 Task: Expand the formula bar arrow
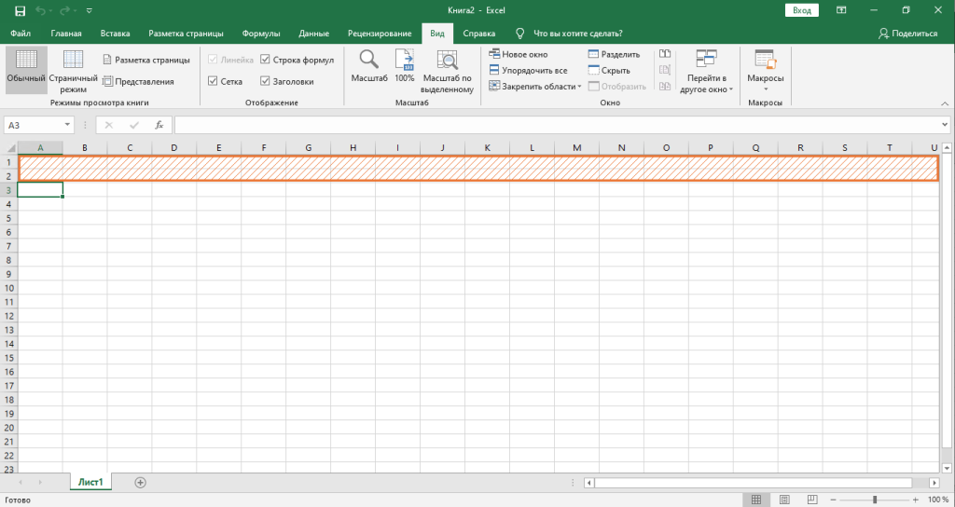pyautogui.click(x=945, y=125)
